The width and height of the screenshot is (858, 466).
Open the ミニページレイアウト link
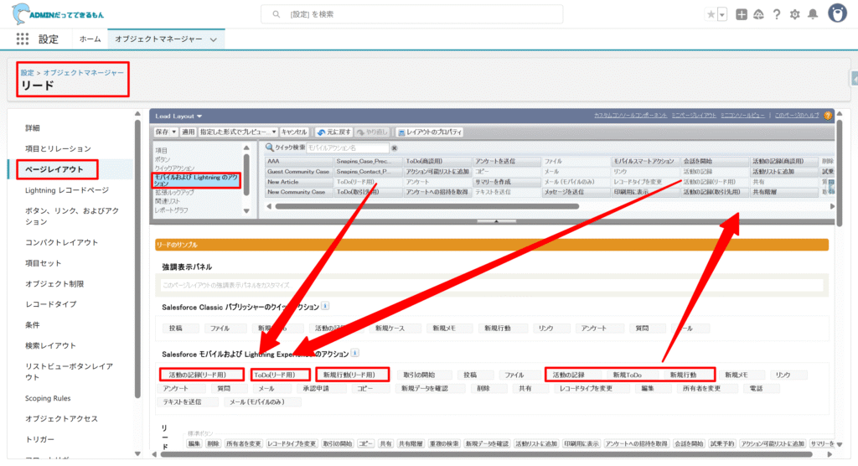click(694, 116)
